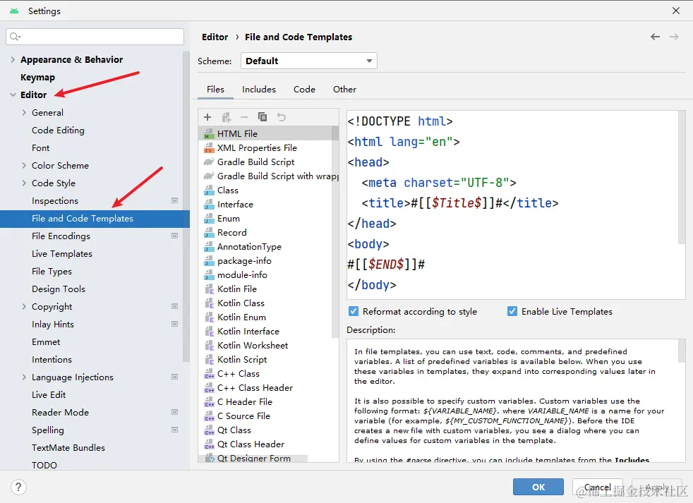Select the C Header File template
Image resolution: width=693 pixels, height=503 pixels.
[245, 402]
